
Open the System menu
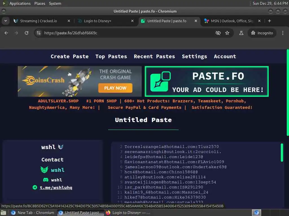55,3
